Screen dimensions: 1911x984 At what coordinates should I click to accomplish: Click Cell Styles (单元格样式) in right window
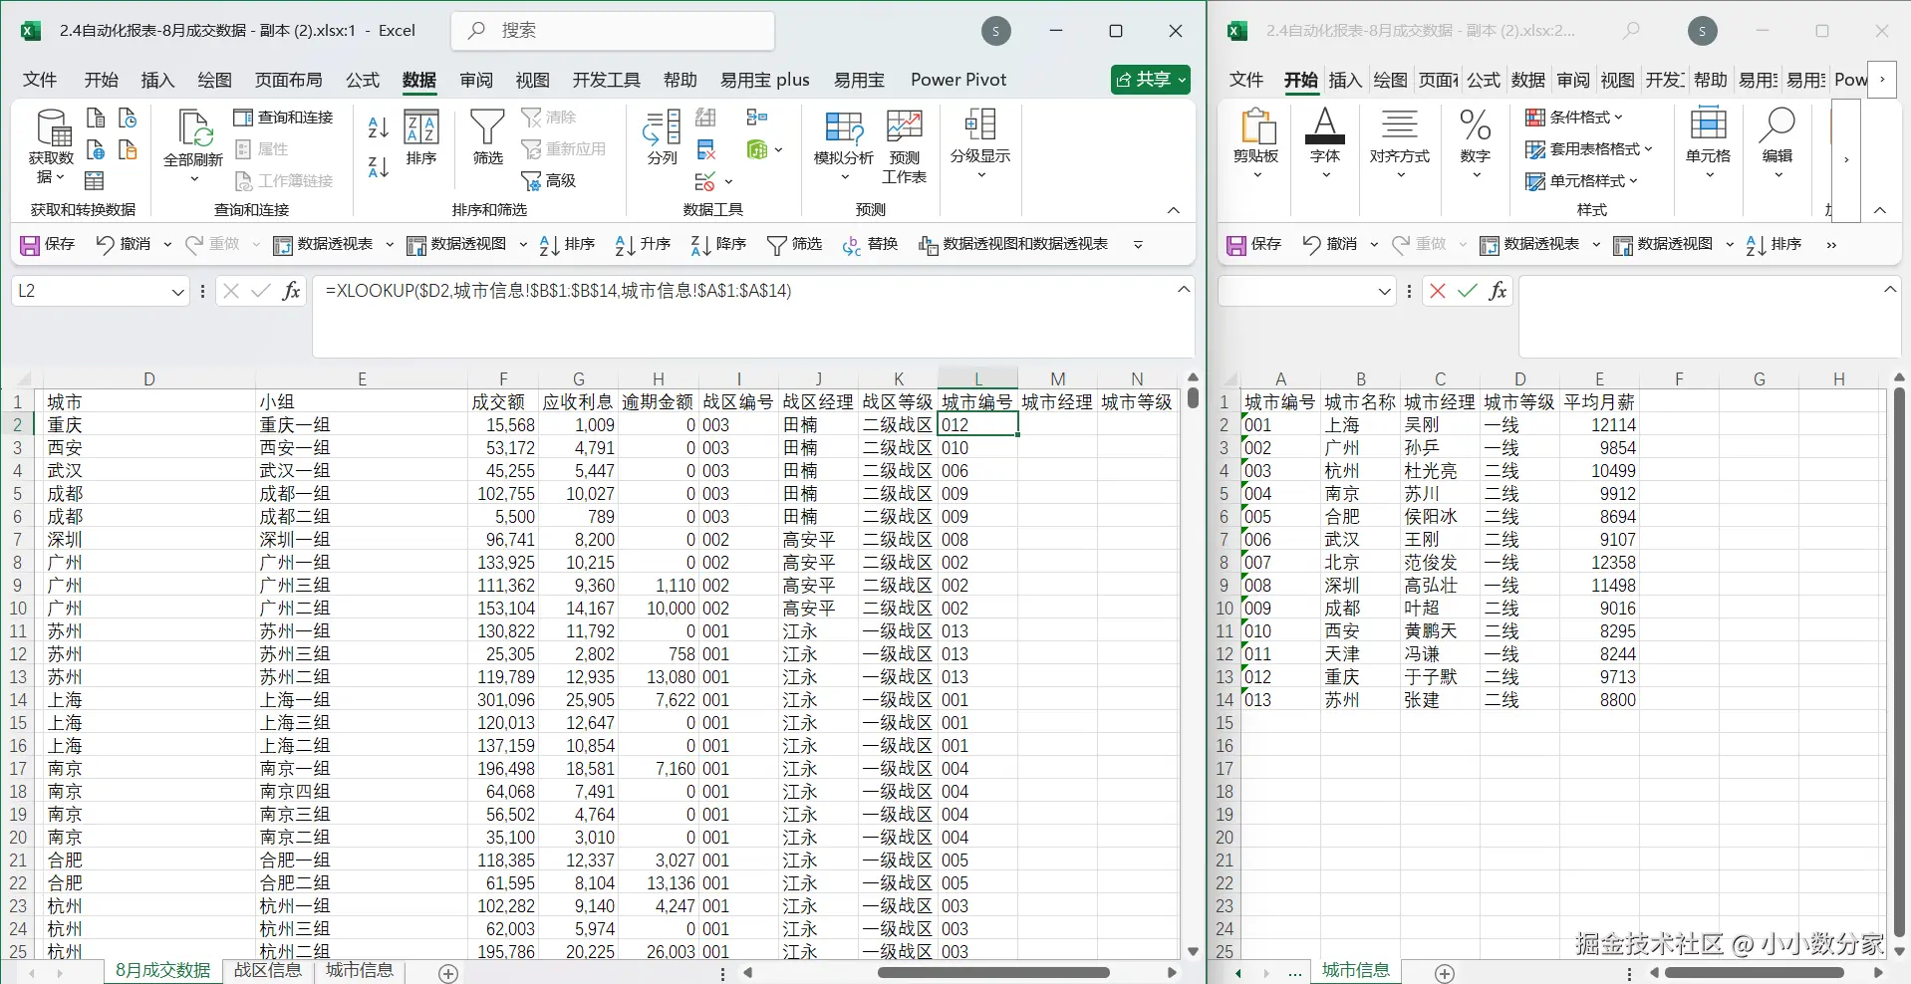[1582, 181]
